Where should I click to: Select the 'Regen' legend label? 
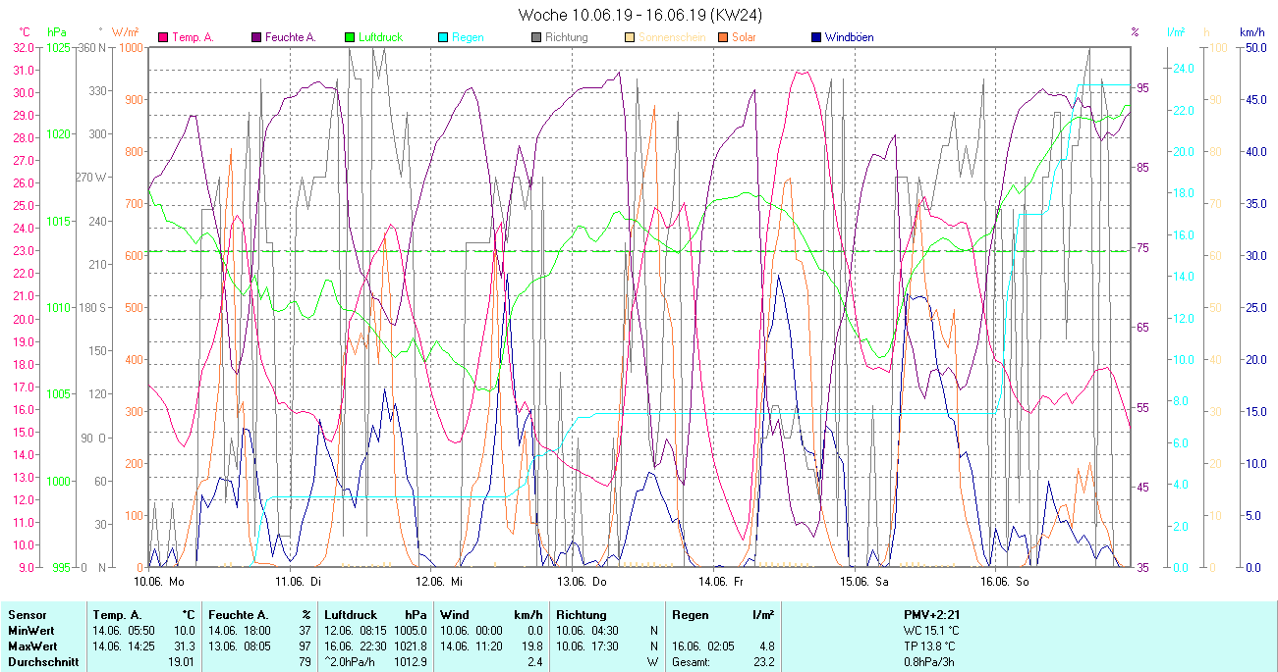467,37
